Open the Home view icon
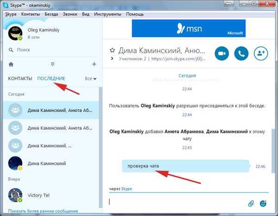The height and width of the screenshot is (216, 278). 11,64
